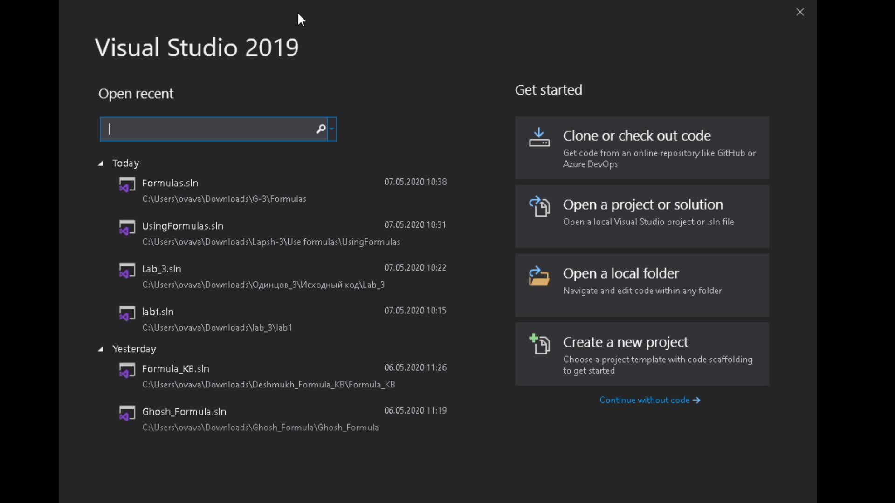The height and width of the screenshot is (503, 895).
Task: Choose Open a project or solution
Action: pos(642,217)
